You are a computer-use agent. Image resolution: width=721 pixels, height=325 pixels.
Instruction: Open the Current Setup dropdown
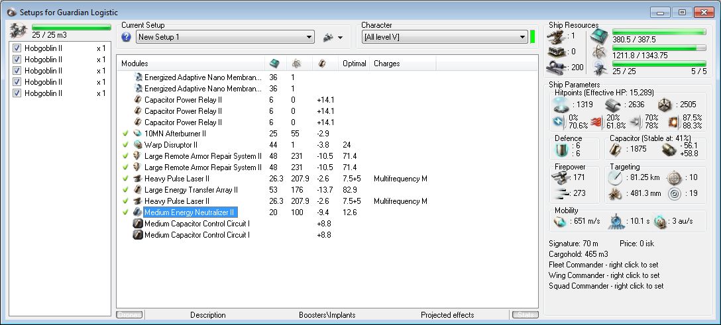[x=225, y=37]
